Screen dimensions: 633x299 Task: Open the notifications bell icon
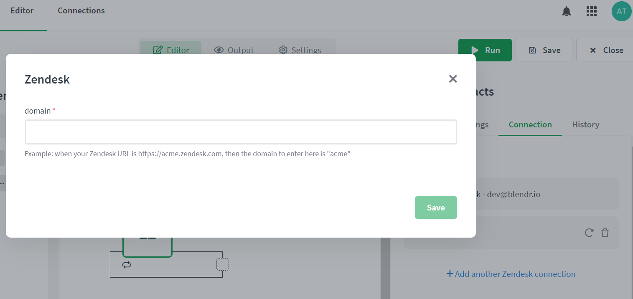click(567, 11)
